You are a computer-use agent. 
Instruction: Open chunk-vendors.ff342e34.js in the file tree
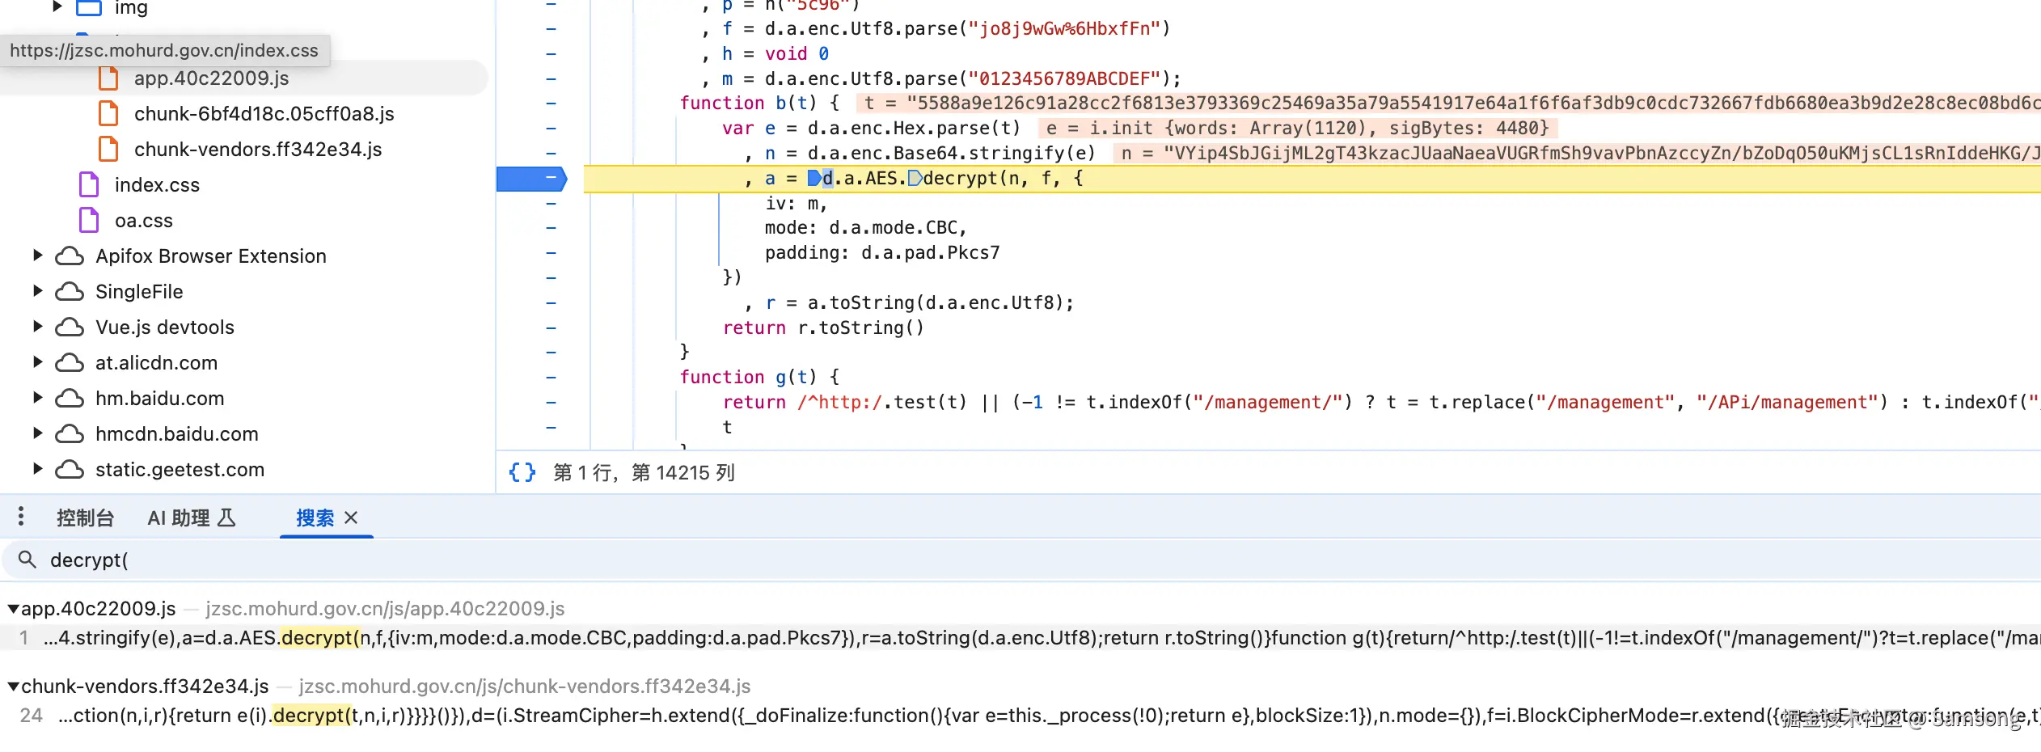(258, 150)
